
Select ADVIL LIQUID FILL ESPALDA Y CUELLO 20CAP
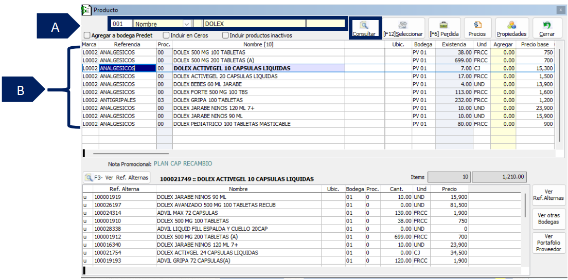301,229
